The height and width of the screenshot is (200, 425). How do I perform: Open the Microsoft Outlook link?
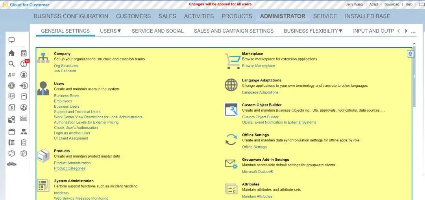pyautogui.click(x=257, y=172)
